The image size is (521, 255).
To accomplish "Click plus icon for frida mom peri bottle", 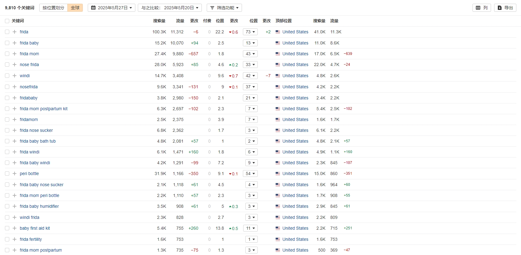I will point(15,195).
